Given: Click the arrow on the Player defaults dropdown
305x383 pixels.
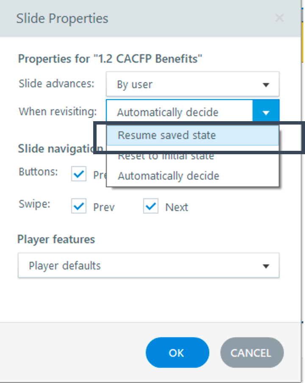Looking at the screenshot, I should pos(266,266).
